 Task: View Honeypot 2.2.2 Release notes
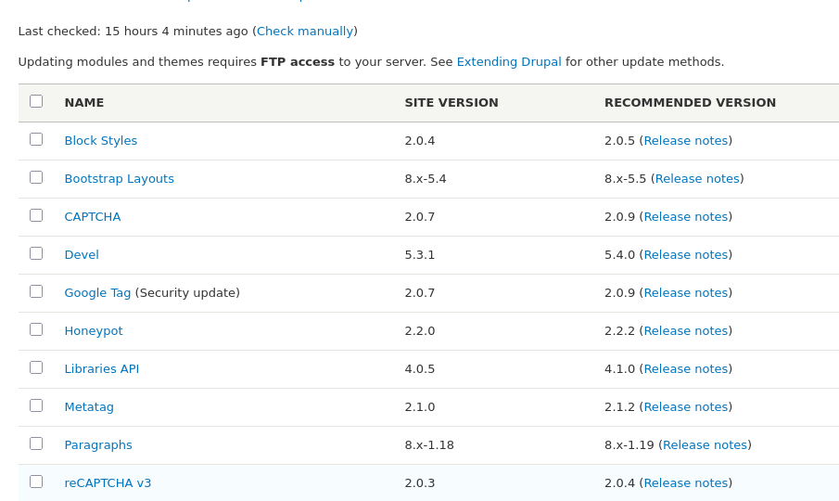point(685,330)
